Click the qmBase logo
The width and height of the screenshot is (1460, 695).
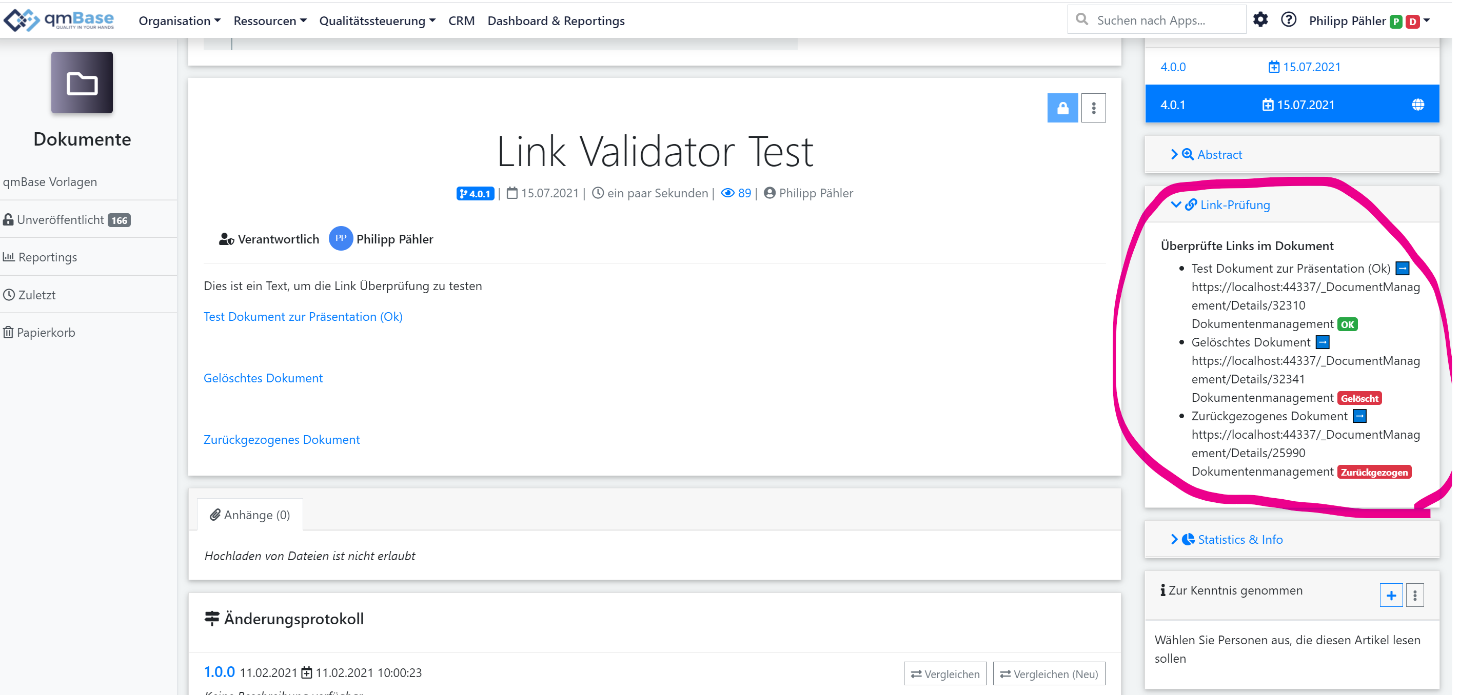click(x=59, y=21)
